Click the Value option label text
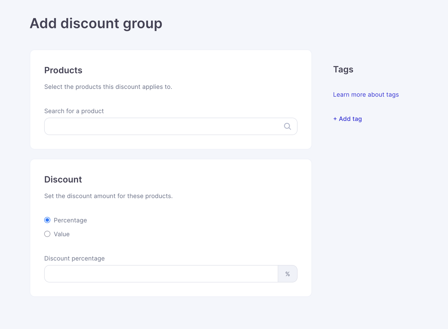 [x=62, y=234]
